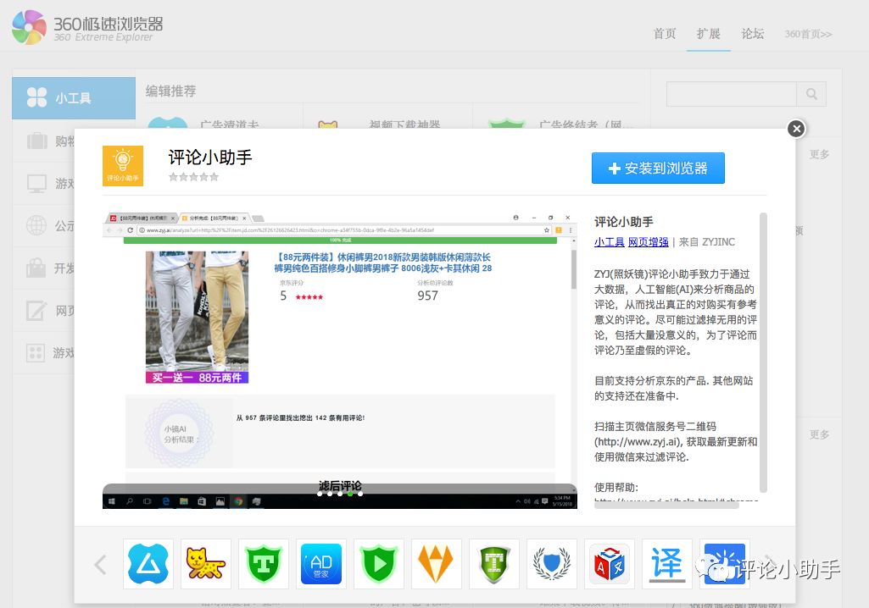This screenshot has width=869, height=608.
Task: Click the 360极速浏览器 logo
Action: tap(87, 27)
